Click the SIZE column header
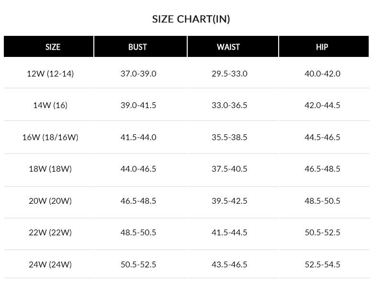Image resolution: width=373 pixels, height=287 pixels. coord(53,47)
